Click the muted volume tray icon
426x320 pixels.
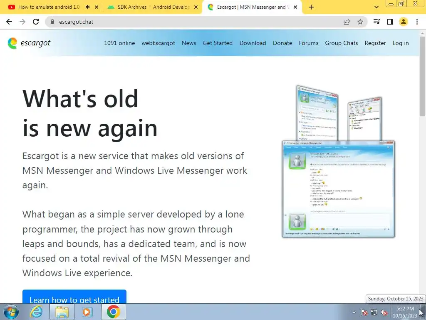point(384,312)
